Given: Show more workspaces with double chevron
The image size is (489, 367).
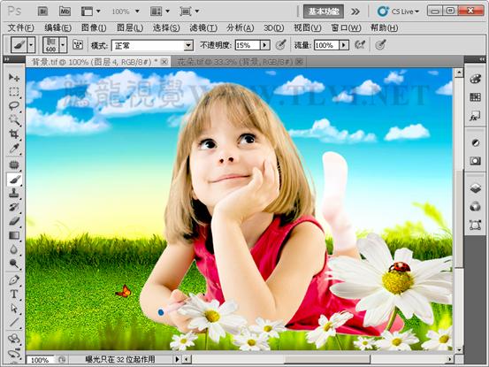Looking at the screenshot, I should pyautogui.click(x=355, y=11).
